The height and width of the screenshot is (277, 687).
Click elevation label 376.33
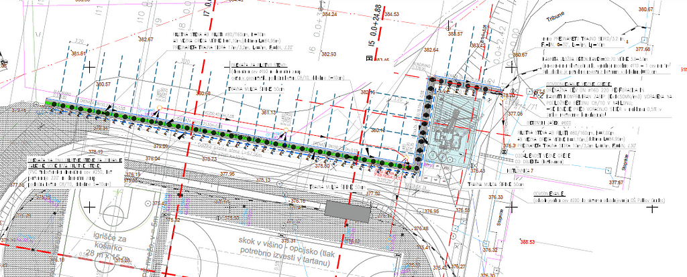[496, 197]
